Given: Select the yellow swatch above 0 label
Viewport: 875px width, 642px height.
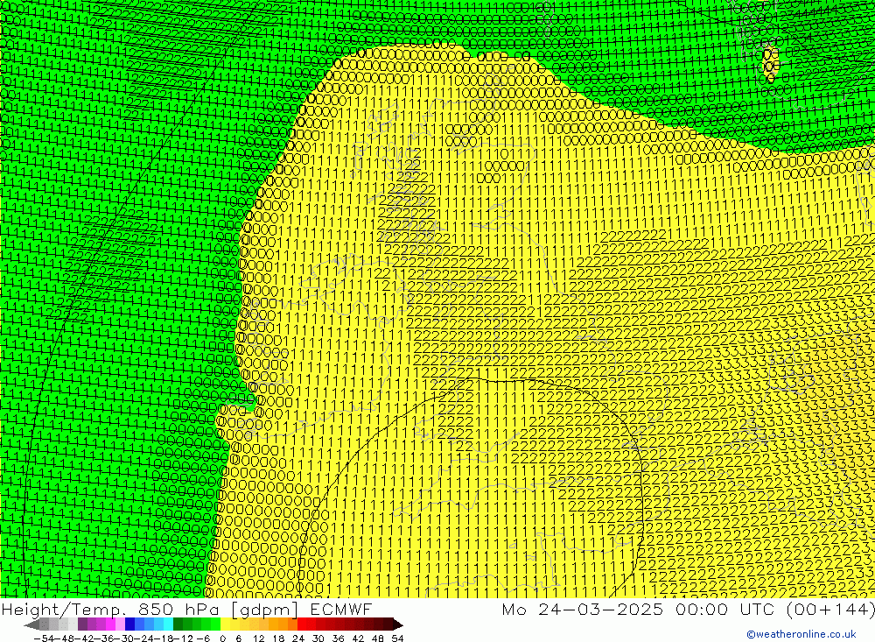Looking at the screenshot, I should click(x=226, y=624).
